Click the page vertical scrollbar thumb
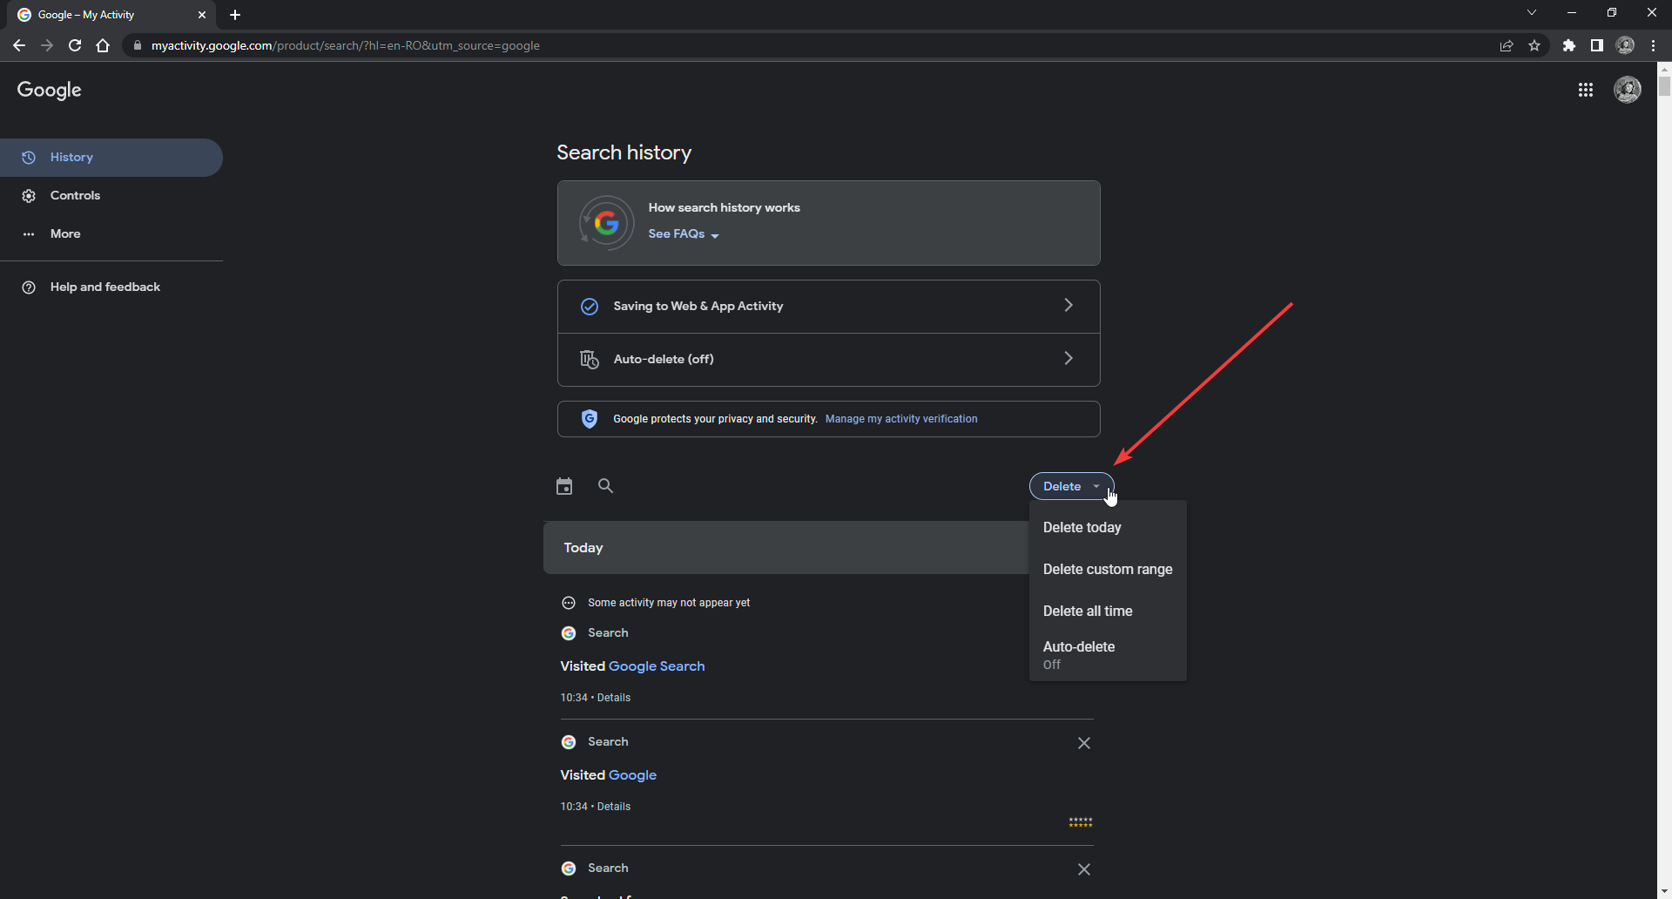1672x899 pixels. click(x=1664, y=85)
